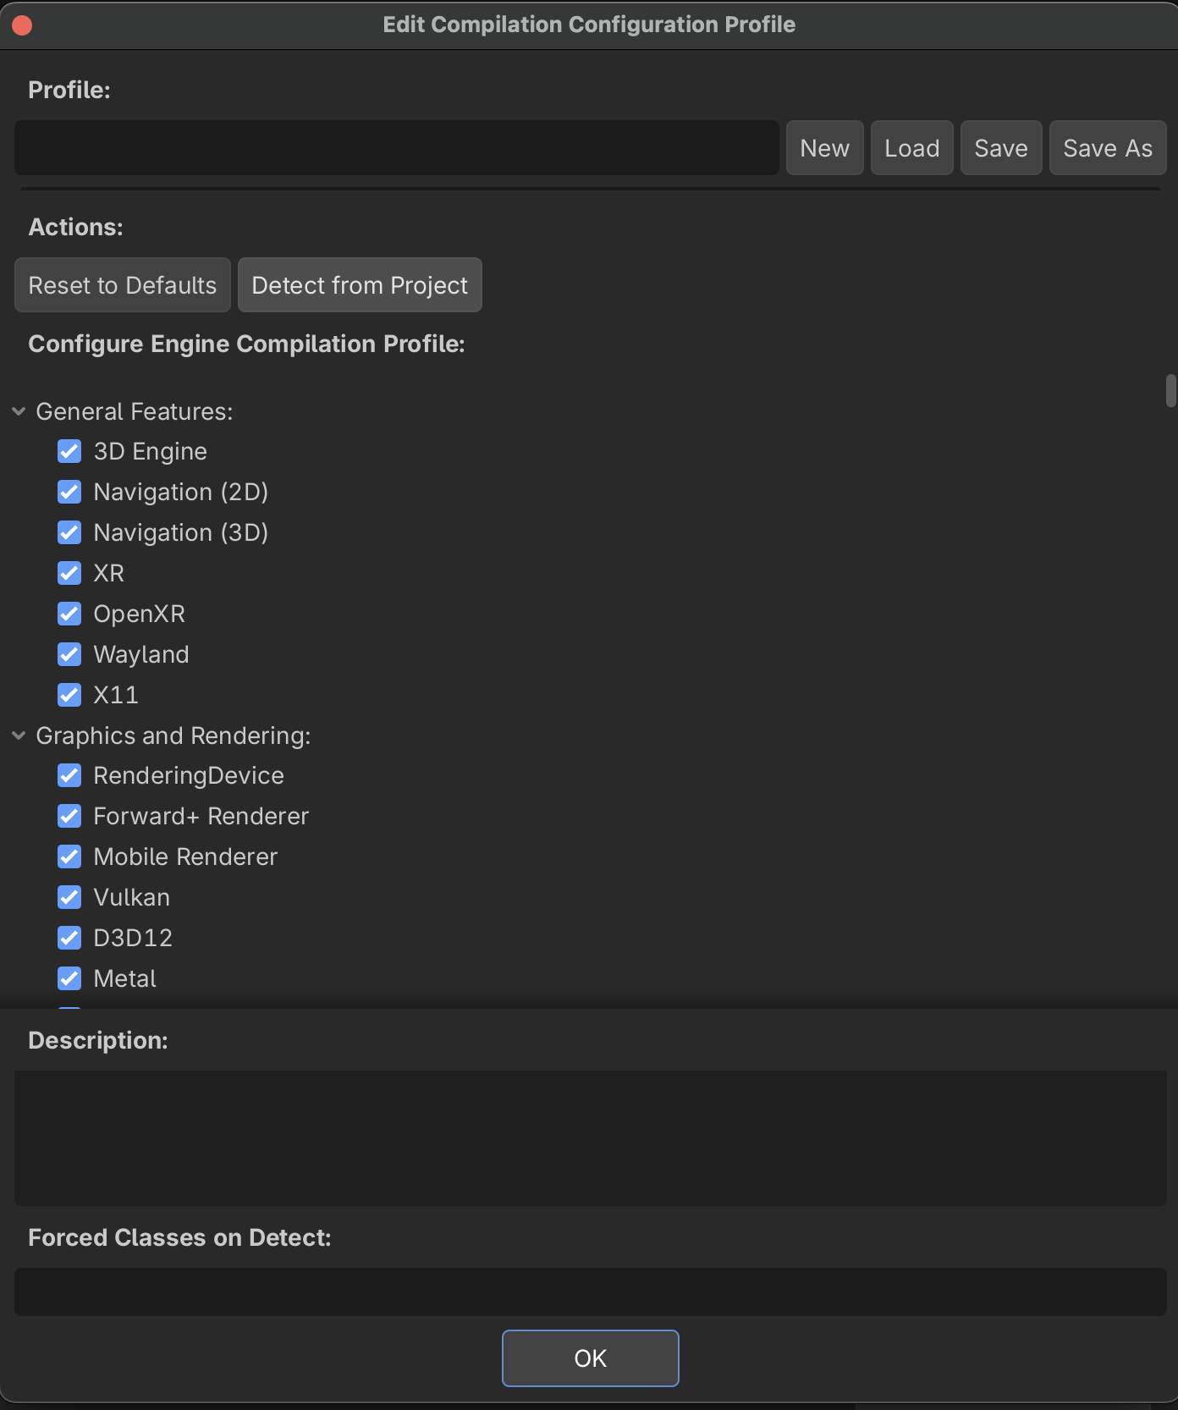This screenshot has height=1410, width=1178.
Task: Disable Navigation (2D) feature
Action: (x=69, y=492)
